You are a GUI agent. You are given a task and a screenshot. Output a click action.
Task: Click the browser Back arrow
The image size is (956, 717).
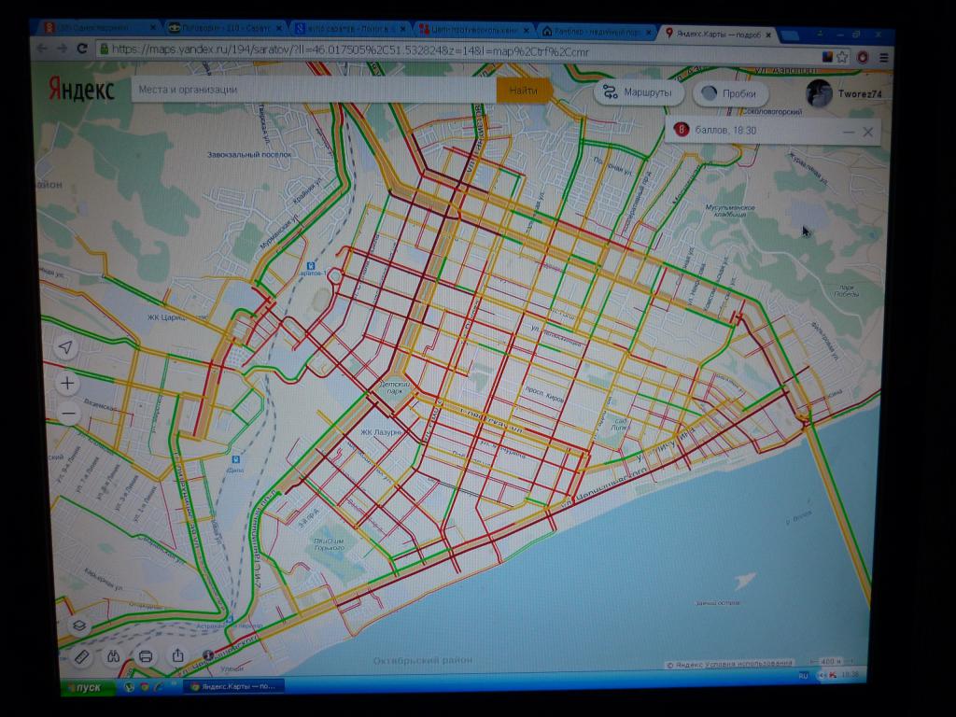(42, 49)
